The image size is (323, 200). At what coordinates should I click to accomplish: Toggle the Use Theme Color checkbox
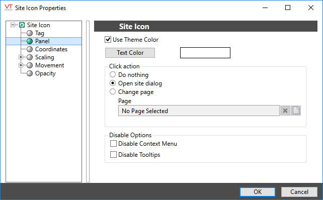pos(108,40)
